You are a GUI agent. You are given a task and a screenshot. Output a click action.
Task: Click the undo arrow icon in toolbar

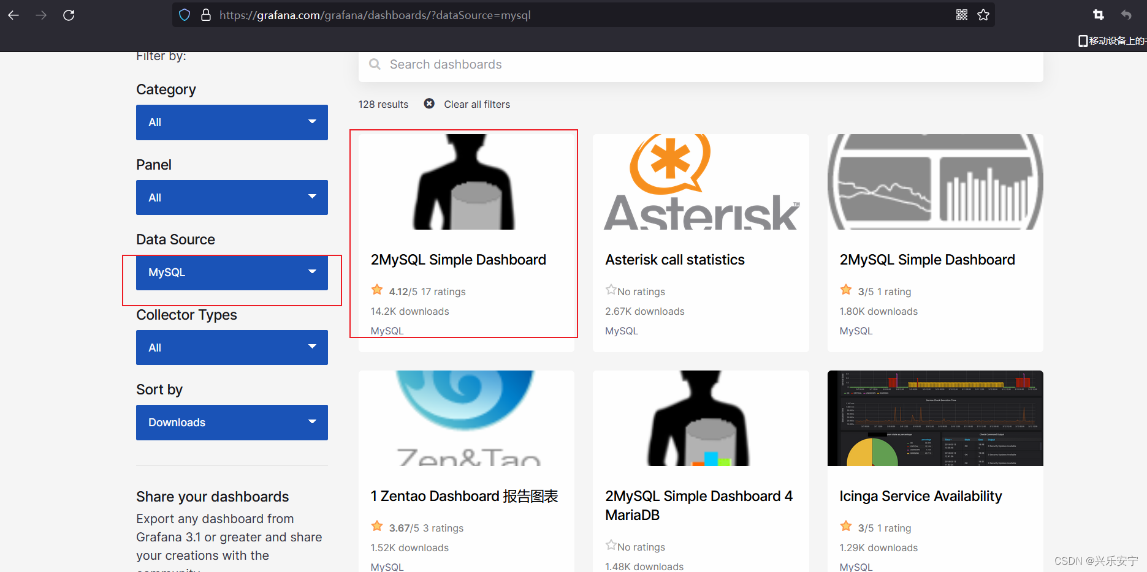1126,15
